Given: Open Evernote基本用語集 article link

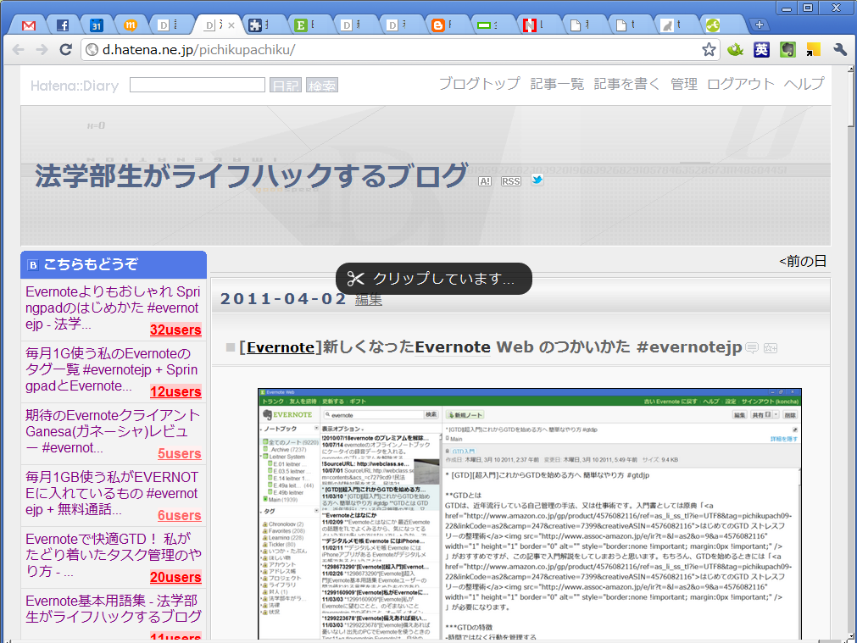Looking at the screenshot, I should [114, 608].
